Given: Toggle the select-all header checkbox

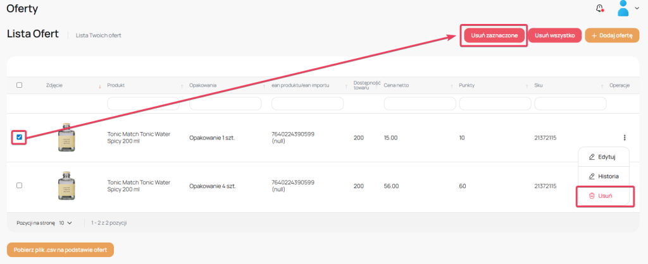Looking at the screenshot, I should (x=19, y=85).
